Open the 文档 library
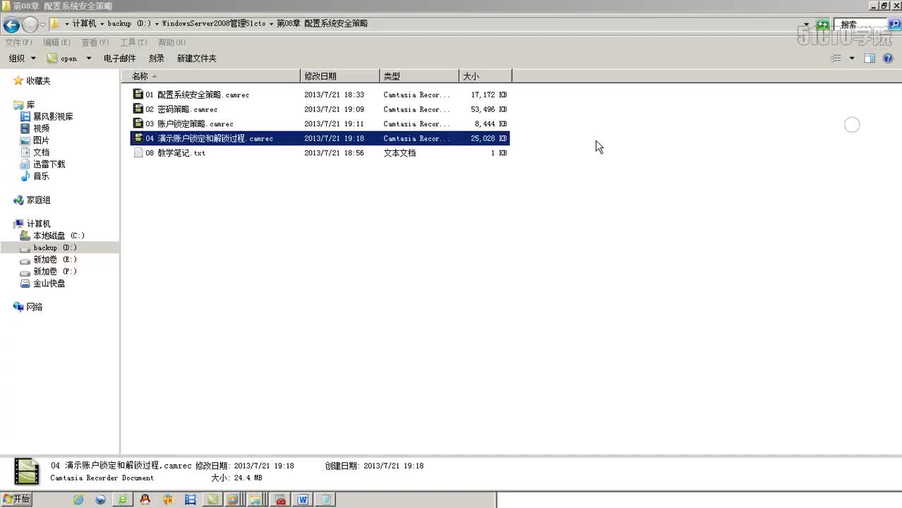Image resolution: width=902 pixels, height=508 pixels. pyautogui.click(x=41, y=152)
